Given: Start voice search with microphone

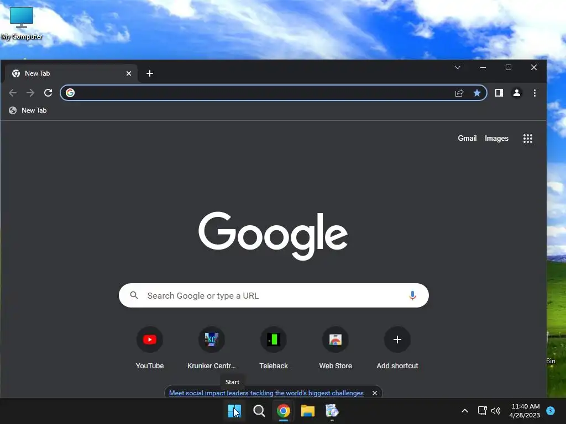Looking at the screenshot, I should coord(412,296).
